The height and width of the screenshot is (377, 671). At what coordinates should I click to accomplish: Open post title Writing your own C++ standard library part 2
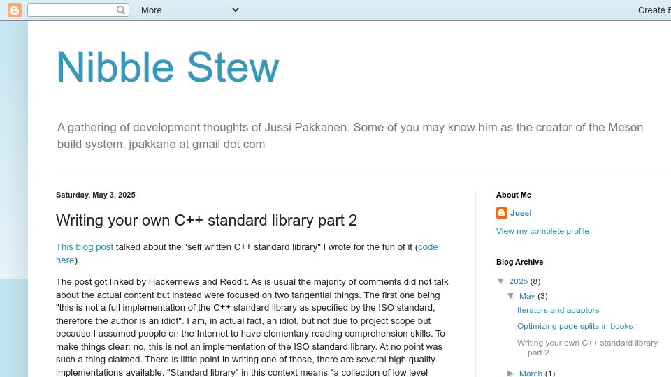[206, 220]
